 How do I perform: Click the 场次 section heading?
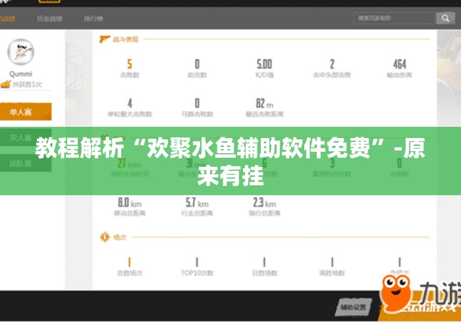tap(120, 237)
